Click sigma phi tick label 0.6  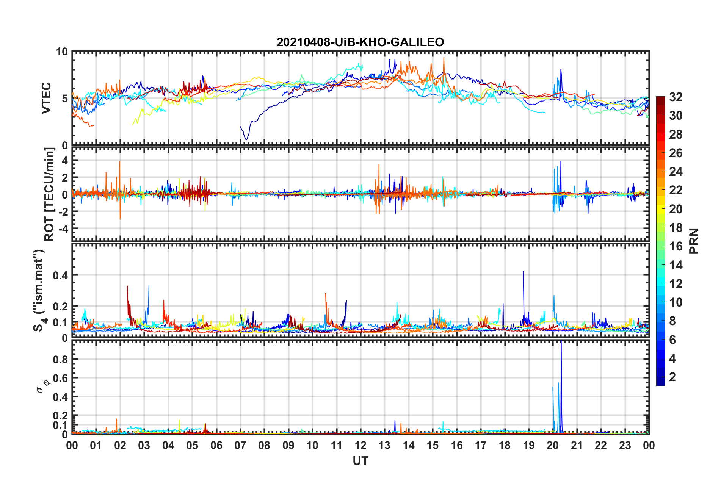tap(60, 378)
